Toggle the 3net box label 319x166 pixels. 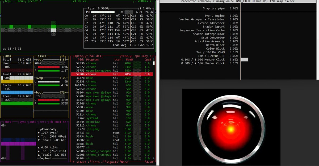click(7, 122)
